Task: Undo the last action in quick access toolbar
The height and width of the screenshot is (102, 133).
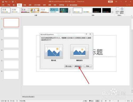Action: pos(6,2)
